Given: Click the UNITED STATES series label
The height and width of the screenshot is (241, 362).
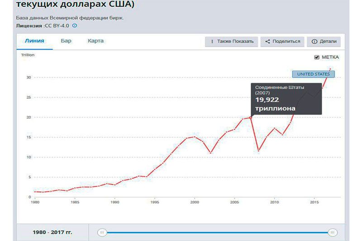Looking at the screenshot, I should pos(313,74).
